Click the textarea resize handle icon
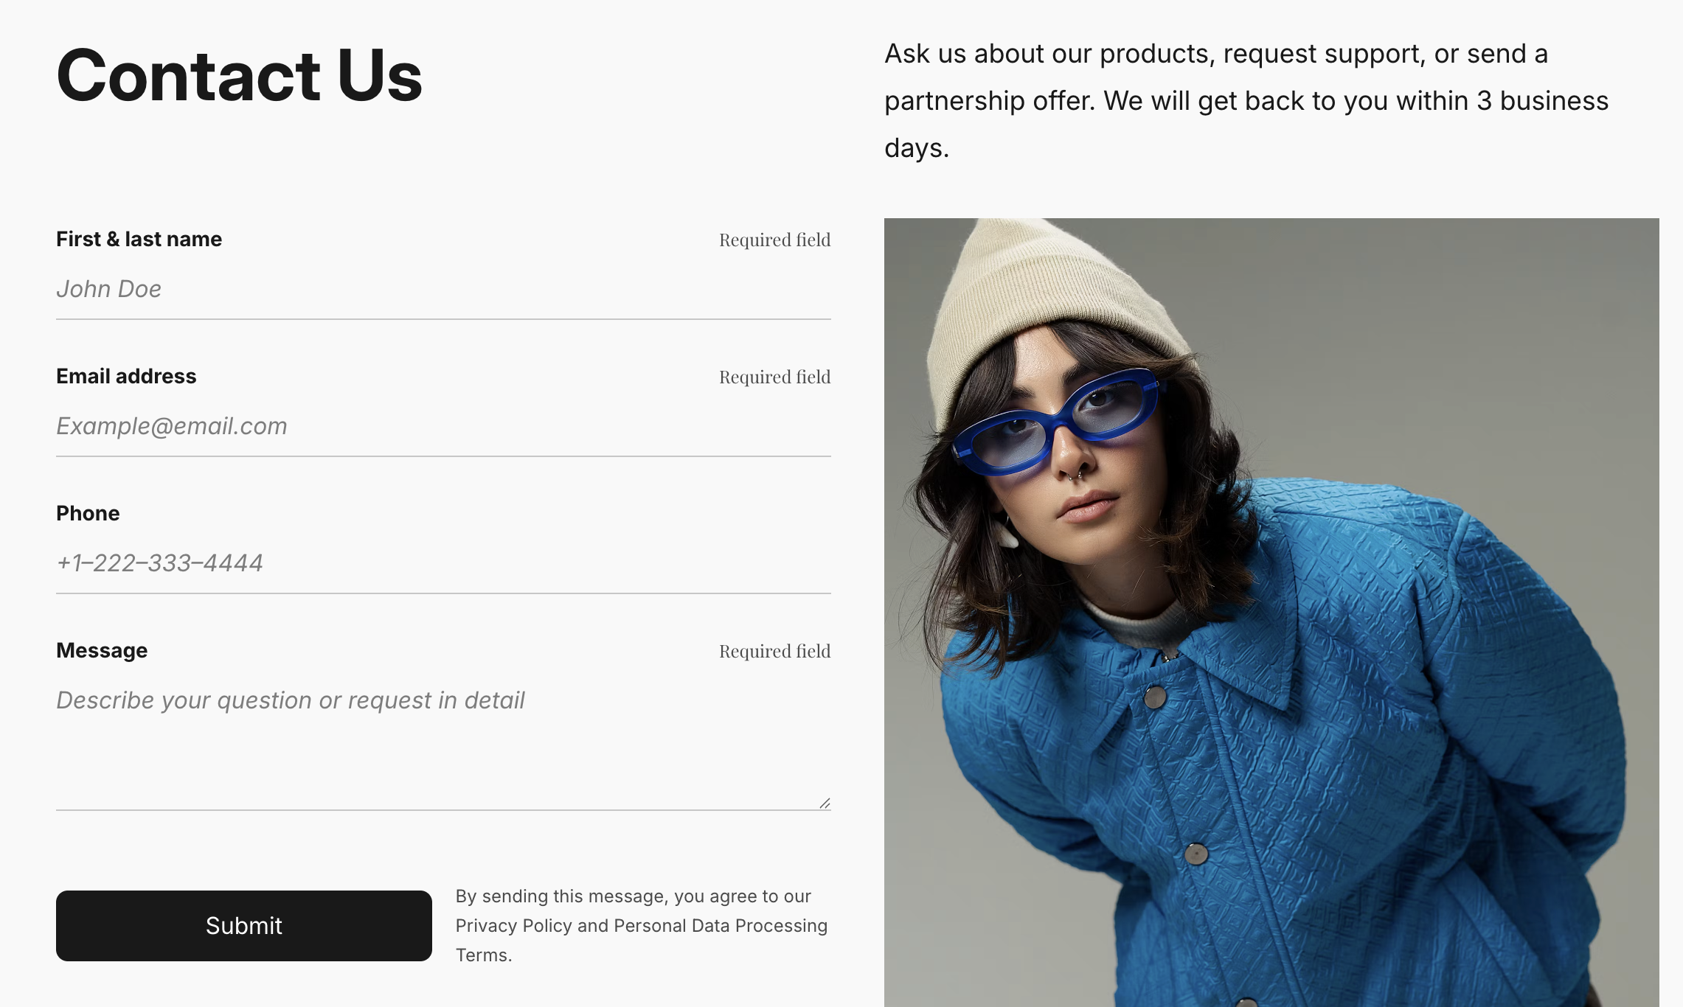This screenshot has width=1683, height=1007. point(825,804)
